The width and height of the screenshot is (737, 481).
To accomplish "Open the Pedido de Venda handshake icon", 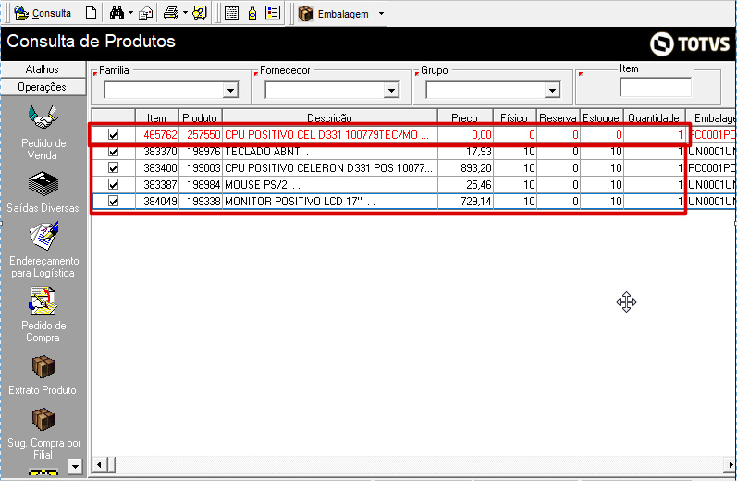I will click(43, 117).
